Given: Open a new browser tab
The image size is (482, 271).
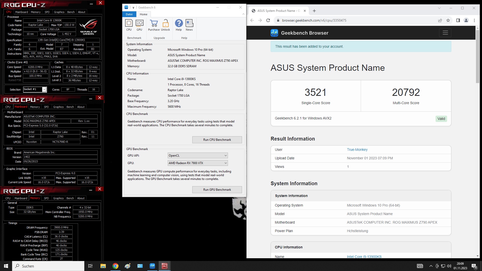Looking at the screenshot, I should (x=314, y=11).
